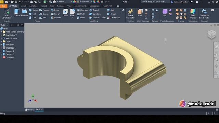Select the Delete Face tool

114,18
